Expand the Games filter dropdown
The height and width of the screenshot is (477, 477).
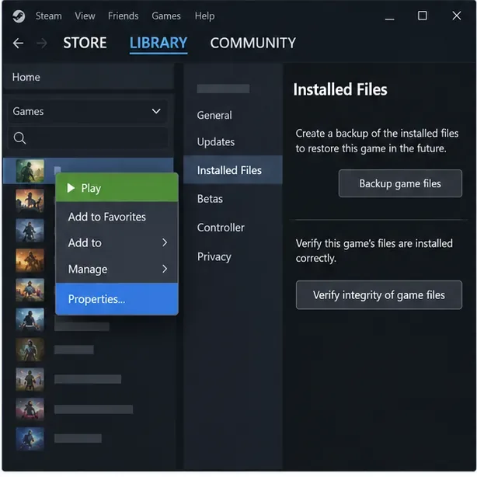pos(88,111)
